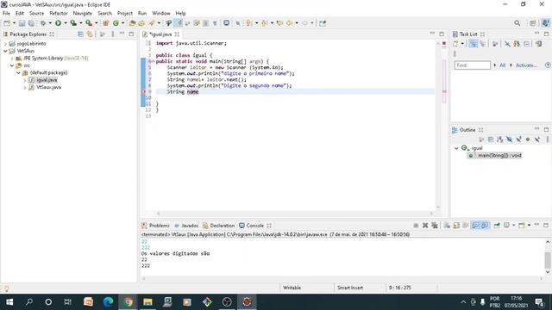Click the Pin Console icon

(497, 226)
